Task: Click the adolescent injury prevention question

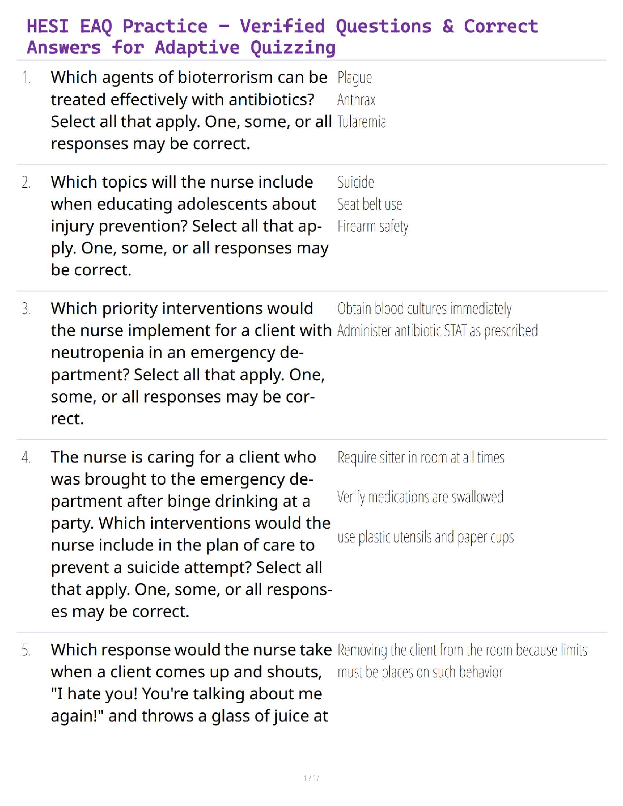Action: click(189, 226)
